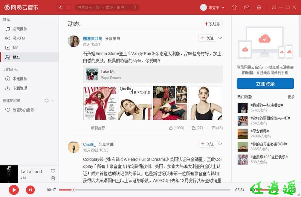Viewport: 301px width, 197px height.
Task: Click the user avatar in header
Action: tap(203, 8)
